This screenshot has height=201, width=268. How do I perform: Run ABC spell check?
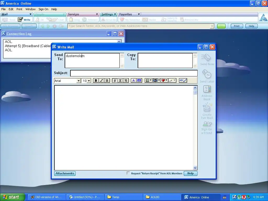183,81
